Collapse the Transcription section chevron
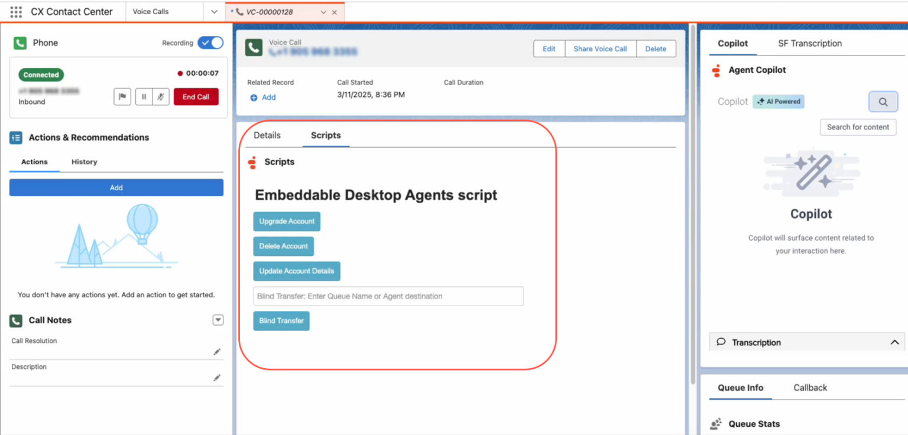908x435 pixels. click(894, 342)
